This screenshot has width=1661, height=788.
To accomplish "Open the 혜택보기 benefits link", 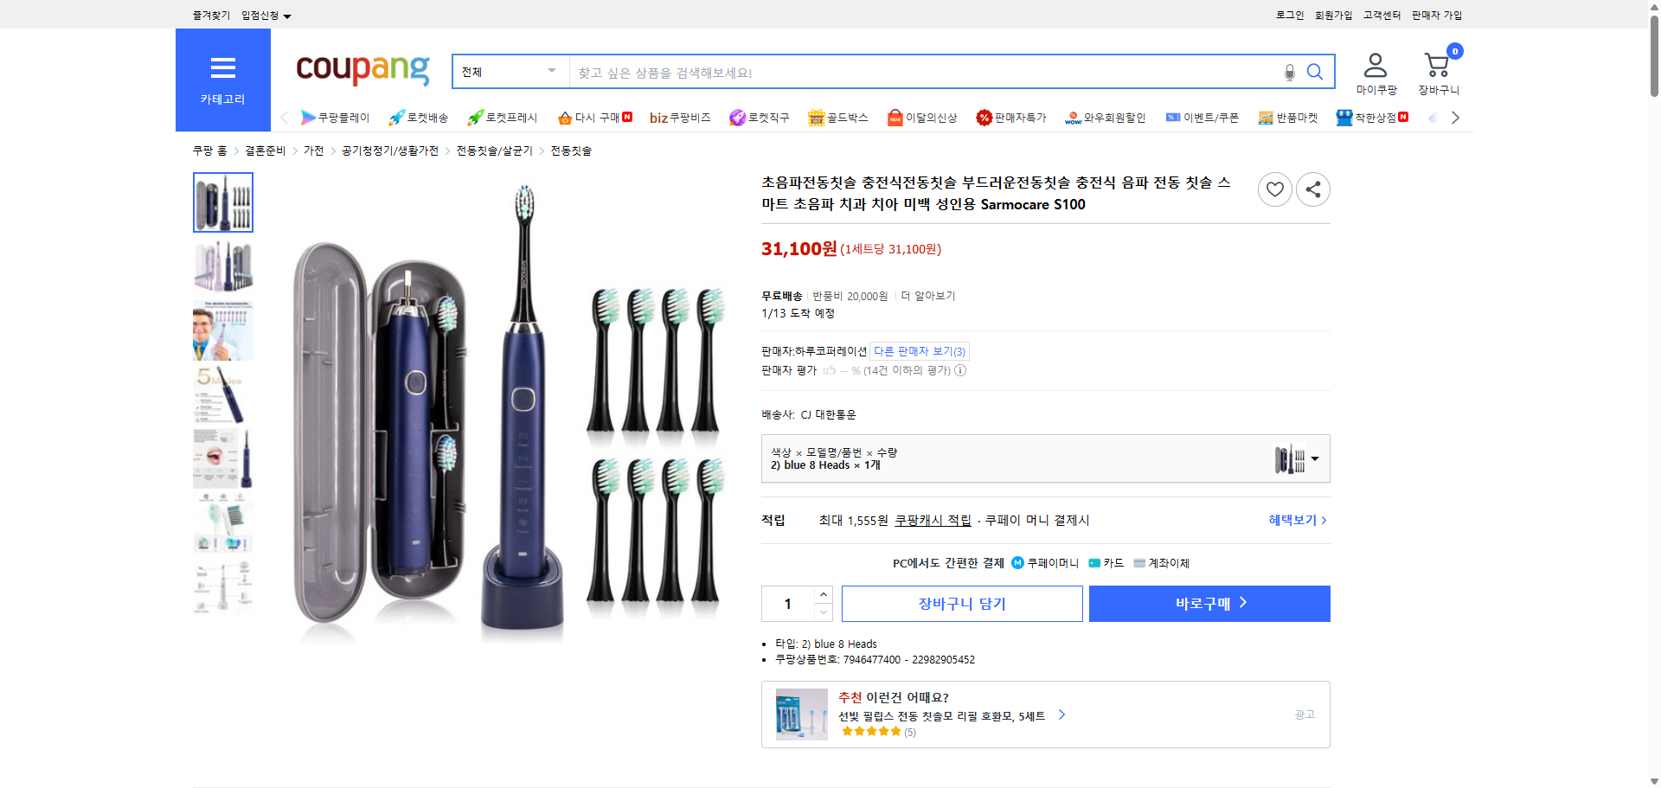I will coord(1292,520).
